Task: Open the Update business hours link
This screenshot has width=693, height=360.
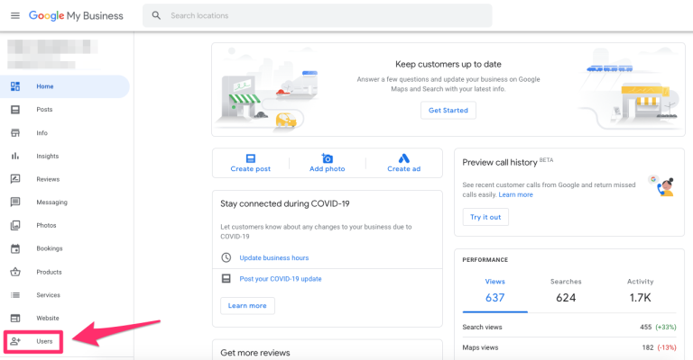Action: point(273,258)
